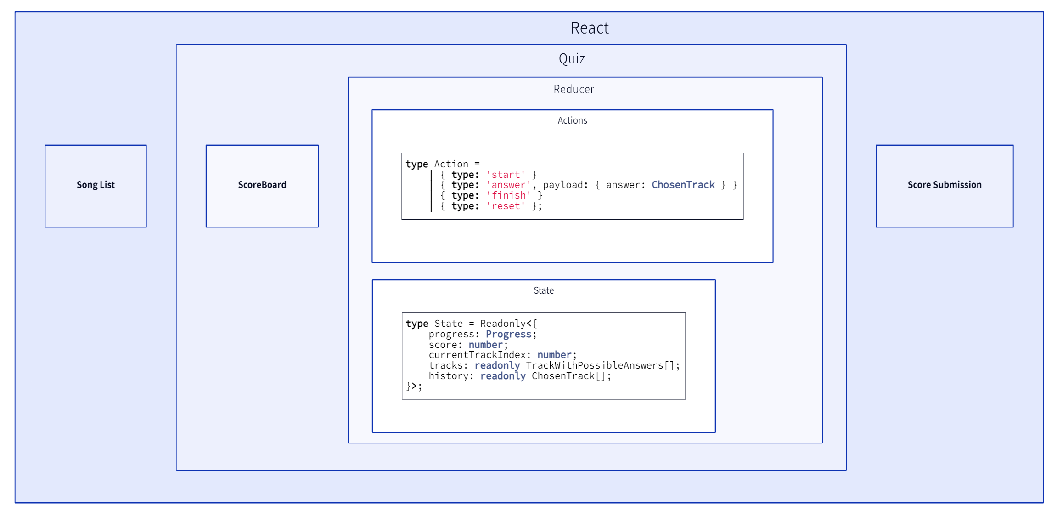This screenshot has height=523, width=1057.
Task: Click the Quiz container title
Action: (572, 59)
